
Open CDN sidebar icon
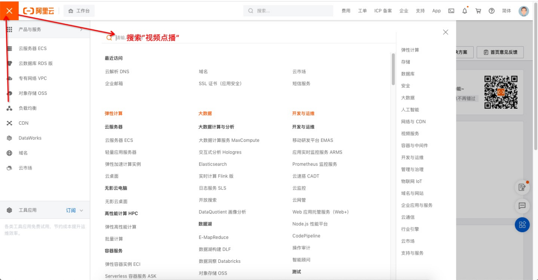(x=9, y=123)
